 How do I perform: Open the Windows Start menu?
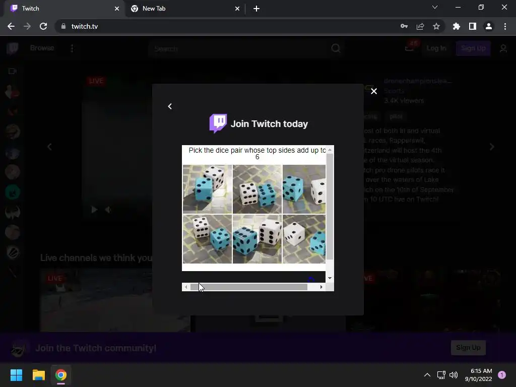[16, 375]
